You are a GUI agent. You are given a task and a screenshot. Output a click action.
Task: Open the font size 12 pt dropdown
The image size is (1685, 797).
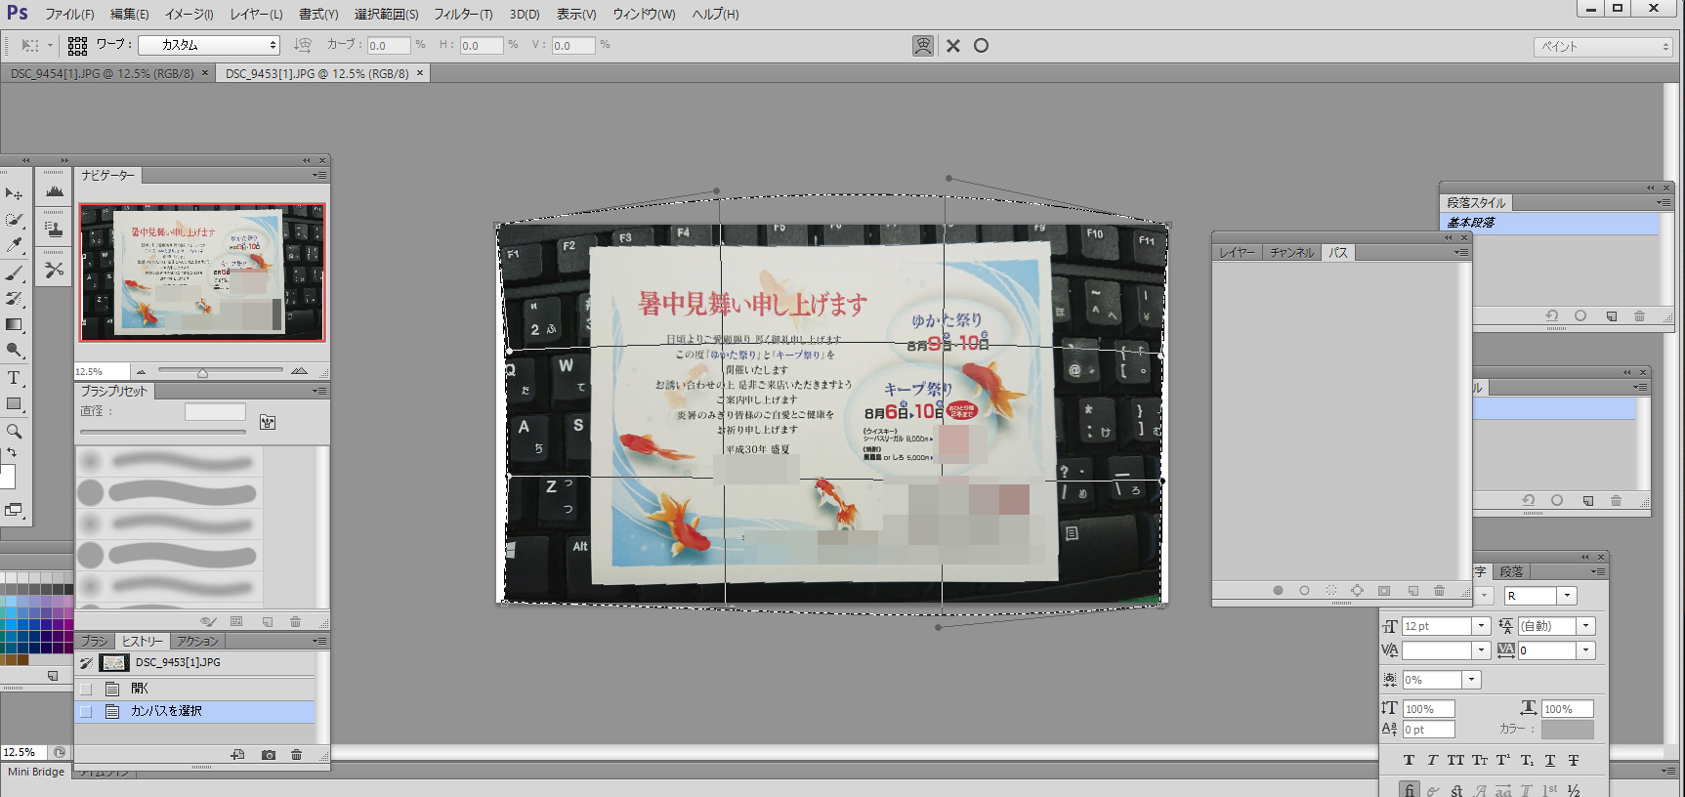(x=1481, y=626)
